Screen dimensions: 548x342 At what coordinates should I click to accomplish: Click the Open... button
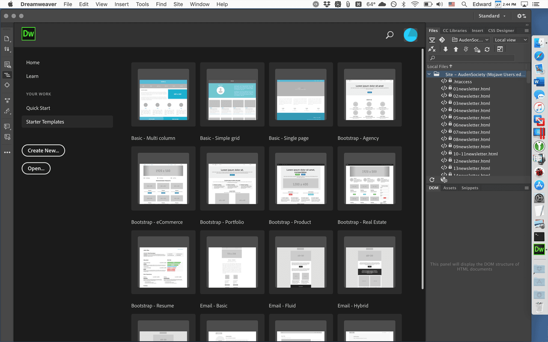(x=36, y=168)
